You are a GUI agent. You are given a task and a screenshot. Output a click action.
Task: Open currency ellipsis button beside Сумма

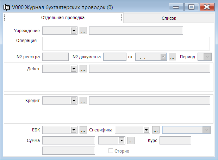[131, 140]
